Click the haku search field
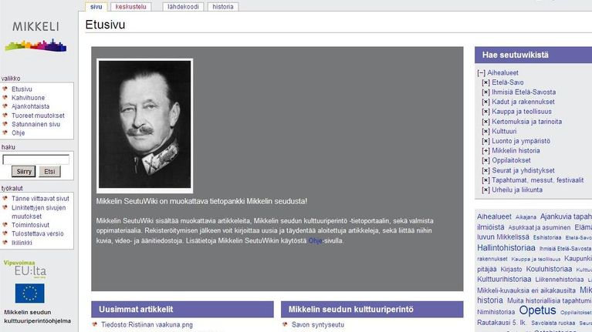The height and width of the screenshot is (332, 592). [36, 159]
